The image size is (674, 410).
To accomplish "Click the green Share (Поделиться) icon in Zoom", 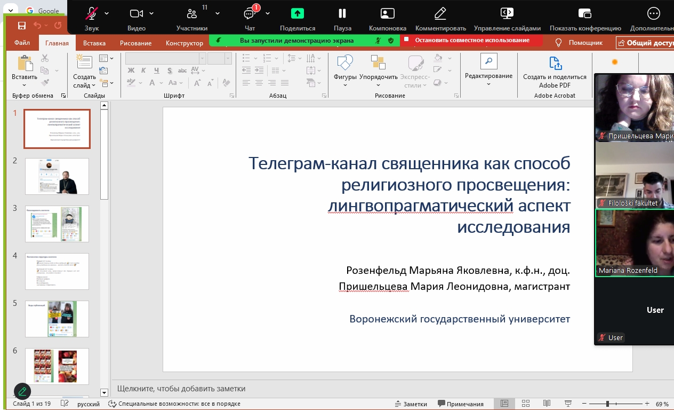I will pos(297,14).
